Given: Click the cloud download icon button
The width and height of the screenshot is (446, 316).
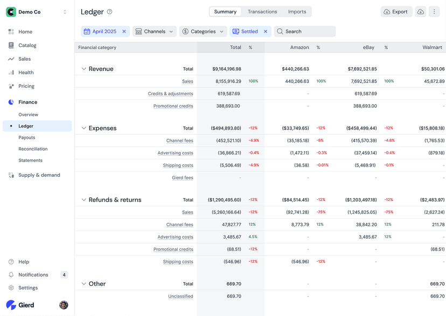Looking at the screenshot, I should point(421,12).
